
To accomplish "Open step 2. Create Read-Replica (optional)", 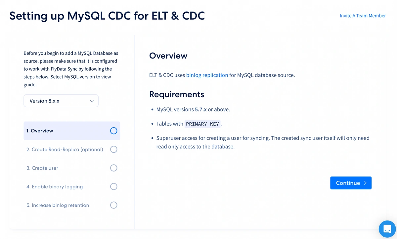I will [x=72, y=149].
